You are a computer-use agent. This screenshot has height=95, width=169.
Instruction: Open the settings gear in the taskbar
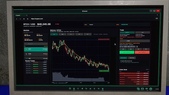pos(151,89)
